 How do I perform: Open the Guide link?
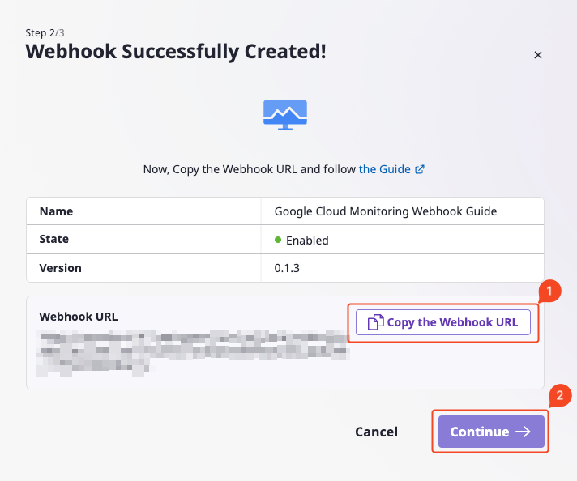385,169
